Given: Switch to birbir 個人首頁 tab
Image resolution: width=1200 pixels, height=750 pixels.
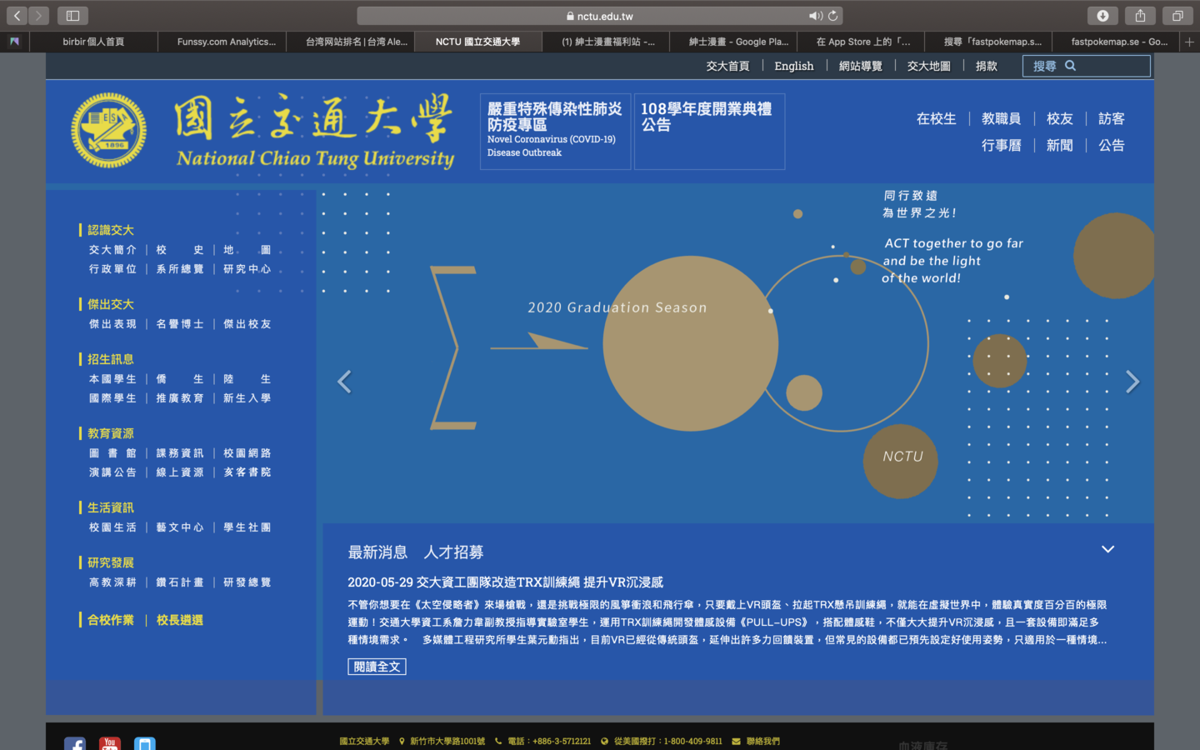Looking at the screenshot, I should [x=93, y=42].
